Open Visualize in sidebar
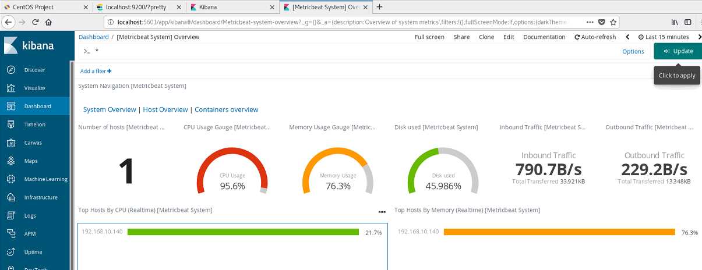The height and width of the screenshot is (270, 702). coord(35,88)
